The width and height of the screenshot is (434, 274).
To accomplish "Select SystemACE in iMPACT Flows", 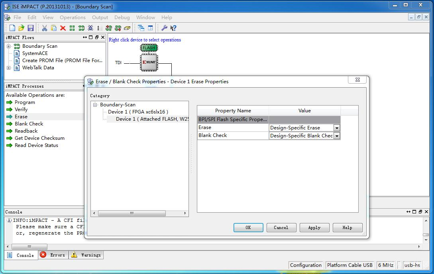I will click(35, 53).
